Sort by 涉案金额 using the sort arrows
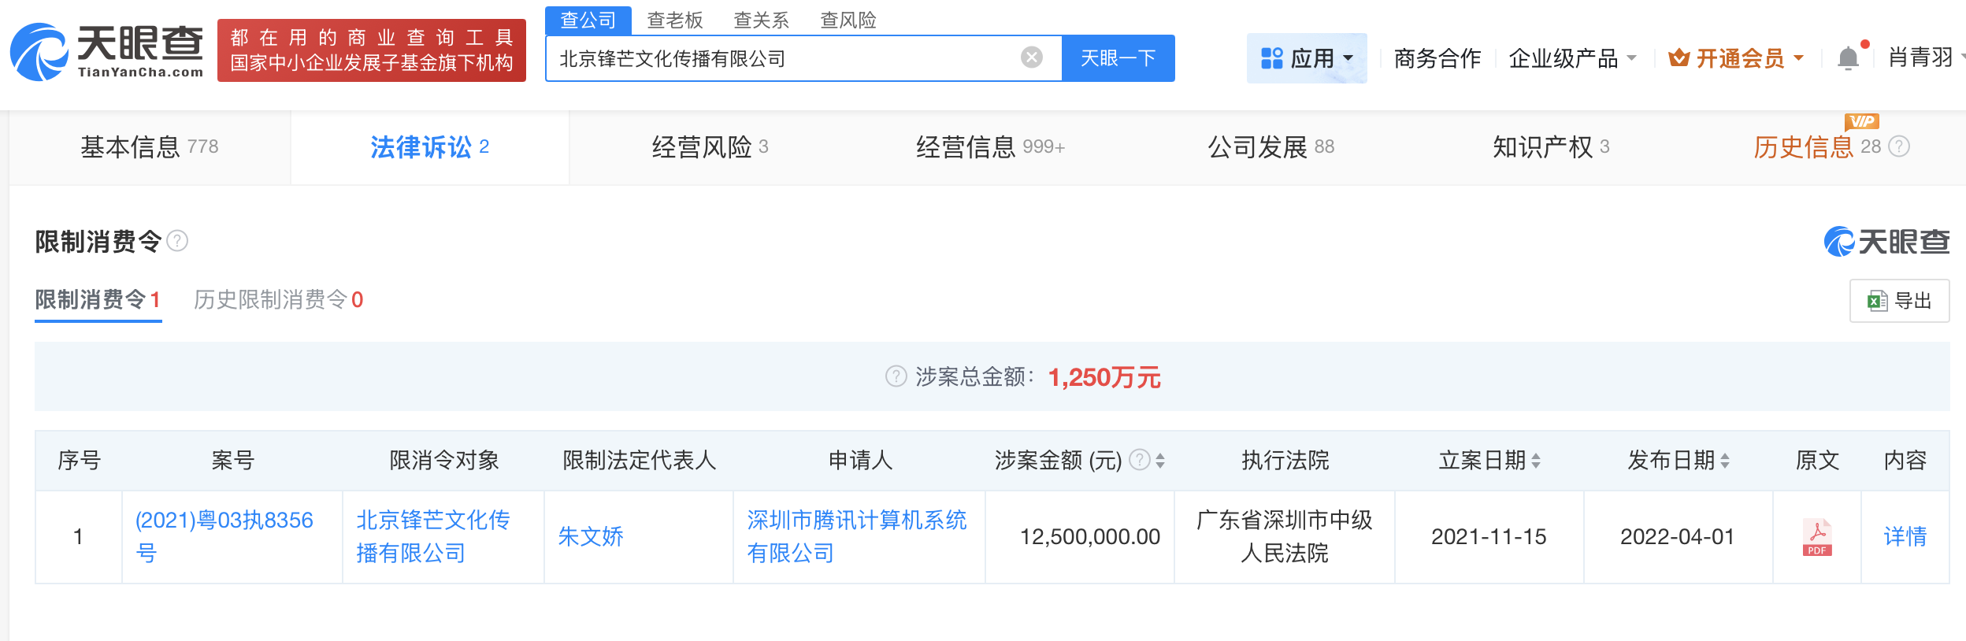 coord(1160,461)
